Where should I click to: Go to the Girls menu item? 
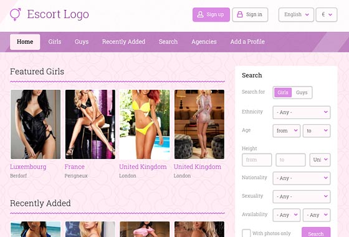pyautogui.click(x=55, y=42)
